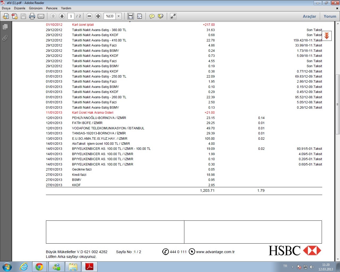Click the HSBC logo in footer
This screenshot has height=272, width=340.
pos(295,250)
